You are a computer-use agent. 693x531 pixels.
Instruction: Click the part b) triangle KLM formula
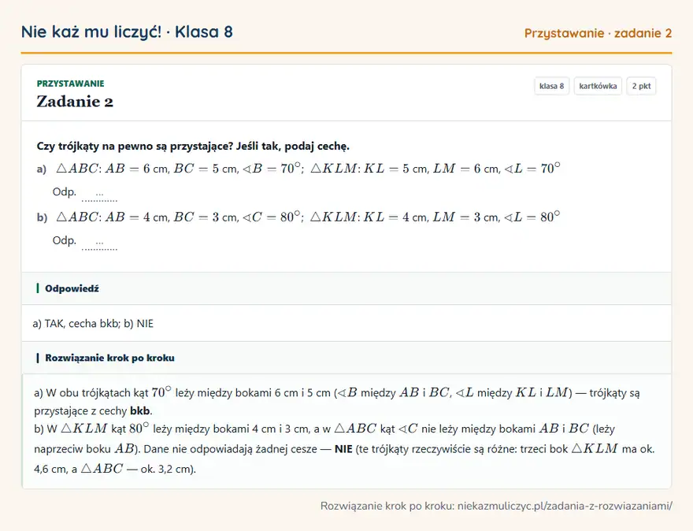tap(435, 217)
